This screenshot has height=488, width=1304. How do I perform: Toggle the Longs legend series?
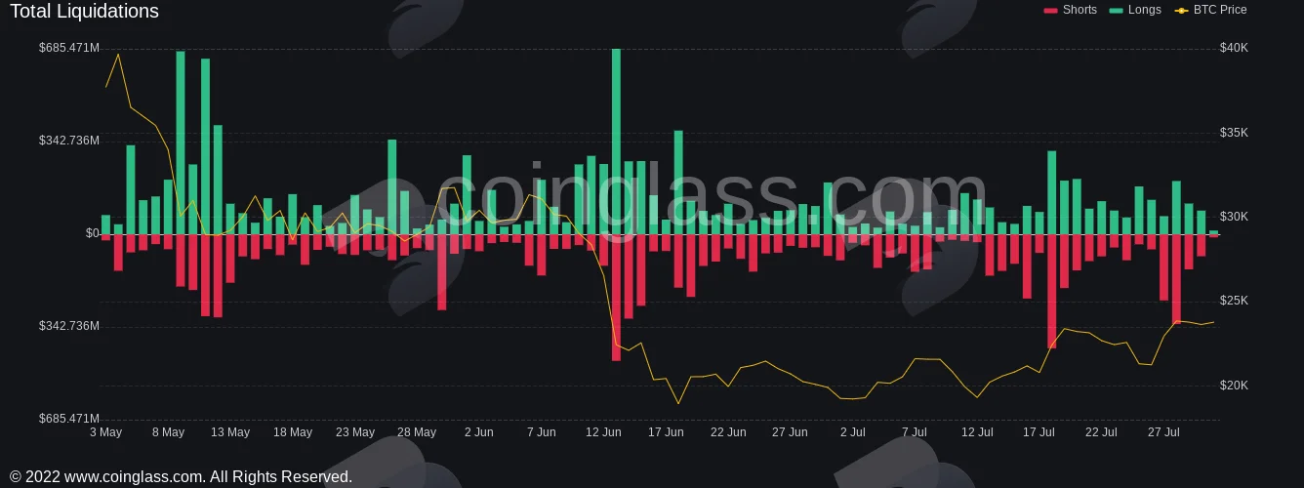click(1135, 10)
